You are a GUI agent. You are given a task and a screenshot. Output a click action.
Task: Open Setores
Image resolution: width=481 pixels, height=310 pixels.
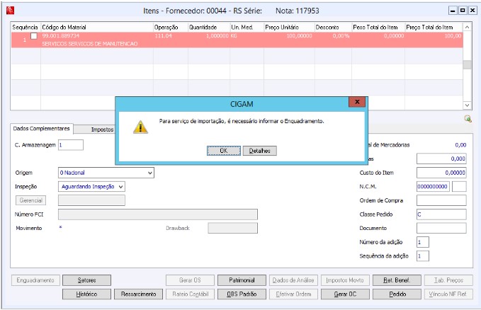click(x=86, y=280)
